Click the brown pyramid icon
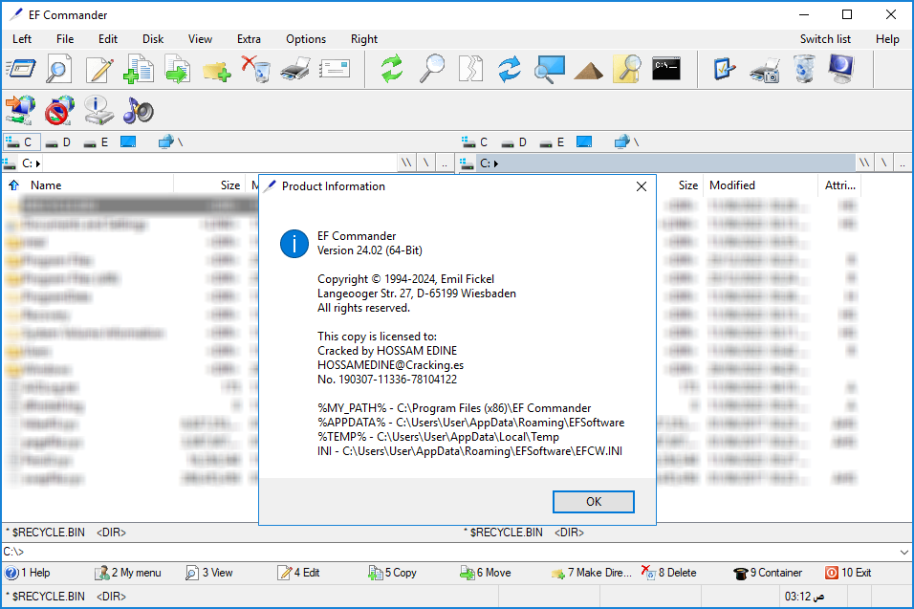Image resolution: width=914 pixels, height=609 pixels. [588, 71]
